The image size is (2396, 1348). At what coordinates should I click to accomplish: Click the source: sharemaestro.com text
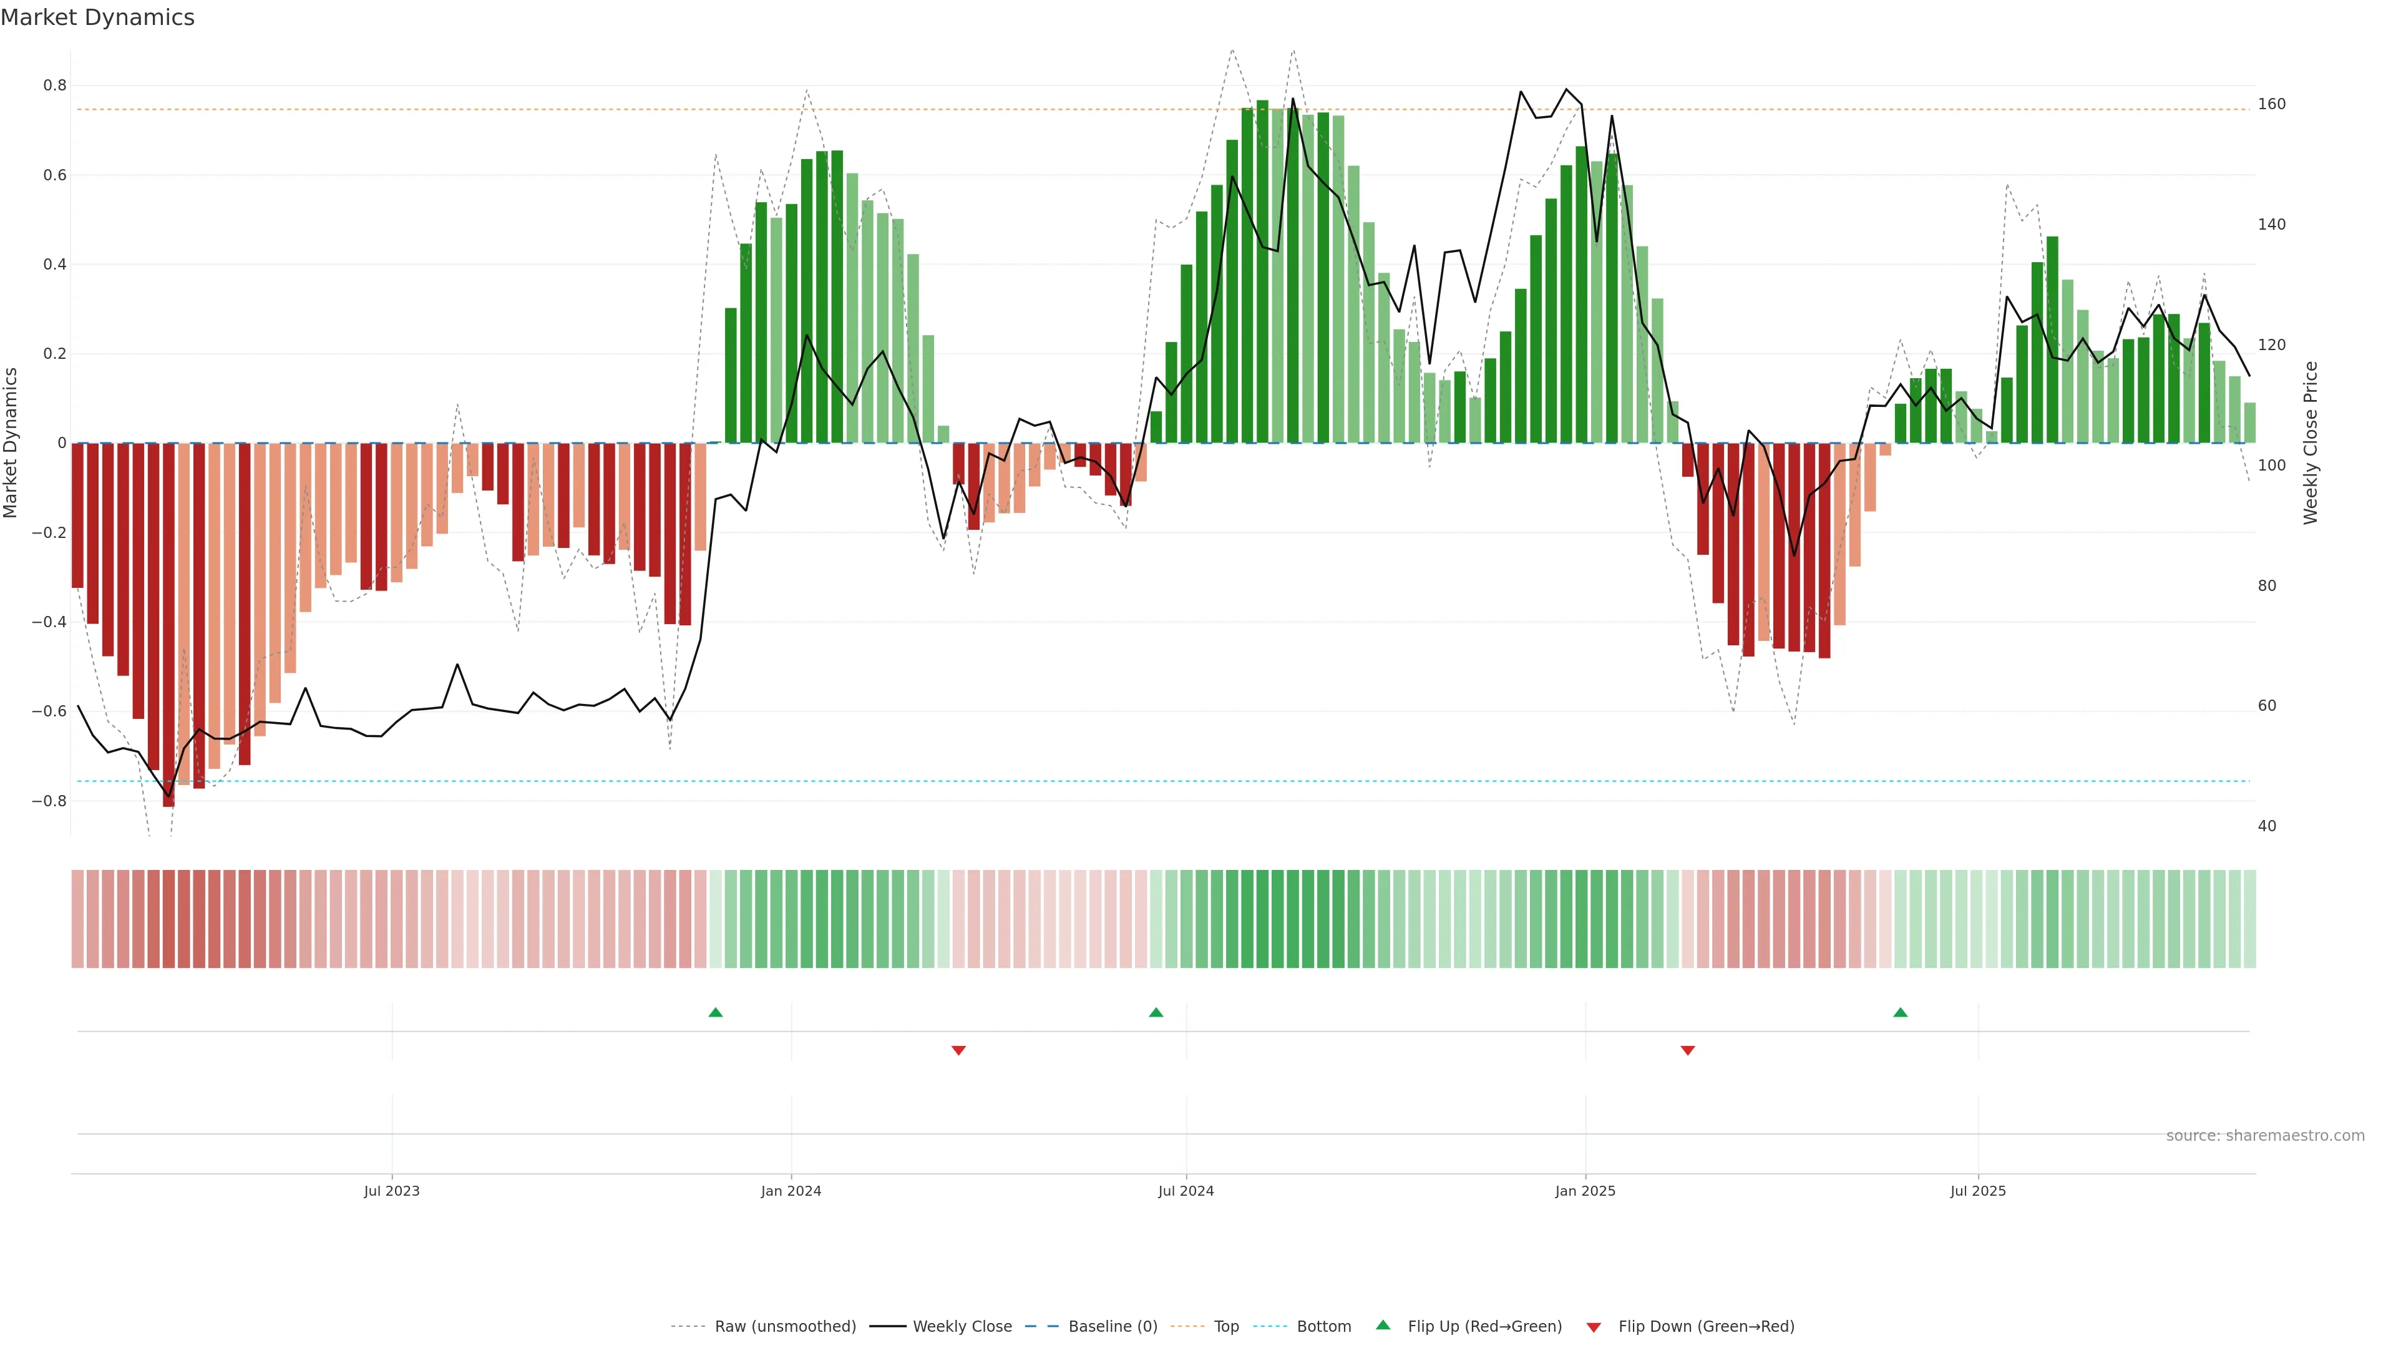[2265, 1136]
